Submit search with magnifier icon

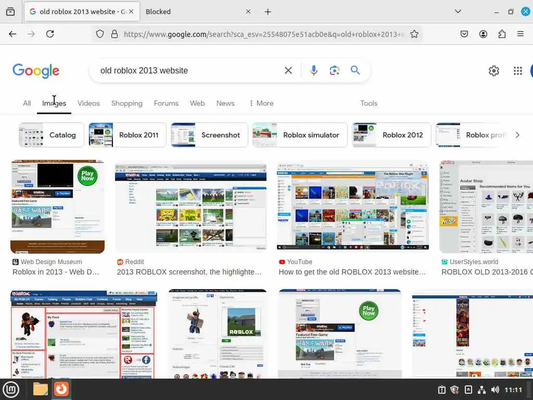pos(355,70)
